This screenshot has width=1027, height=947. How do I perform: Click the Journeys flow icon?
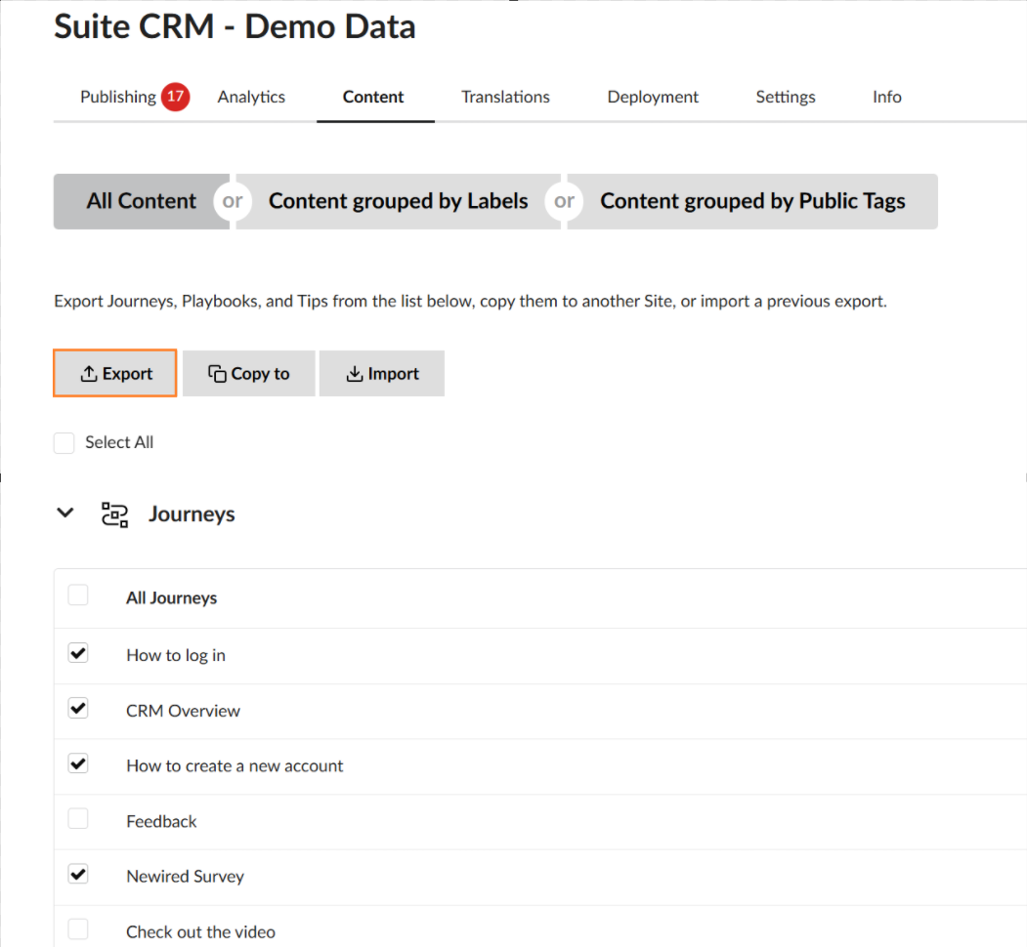coord(115,515)
